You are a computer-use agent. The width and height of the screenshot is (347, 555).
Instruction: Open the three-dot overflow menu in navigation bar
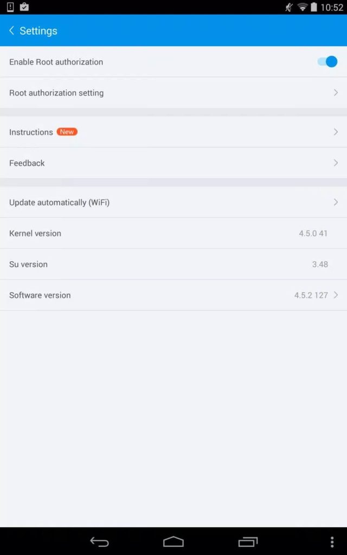tap(332, 541)
